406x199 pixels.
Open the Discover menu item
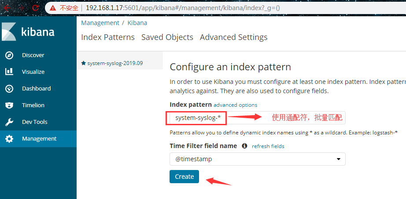[x=38, y=55]
